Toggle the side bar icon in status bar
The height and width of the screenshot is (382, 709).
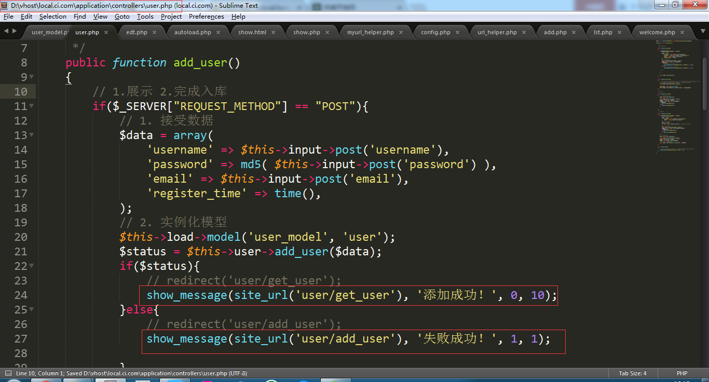click(8, 373)
